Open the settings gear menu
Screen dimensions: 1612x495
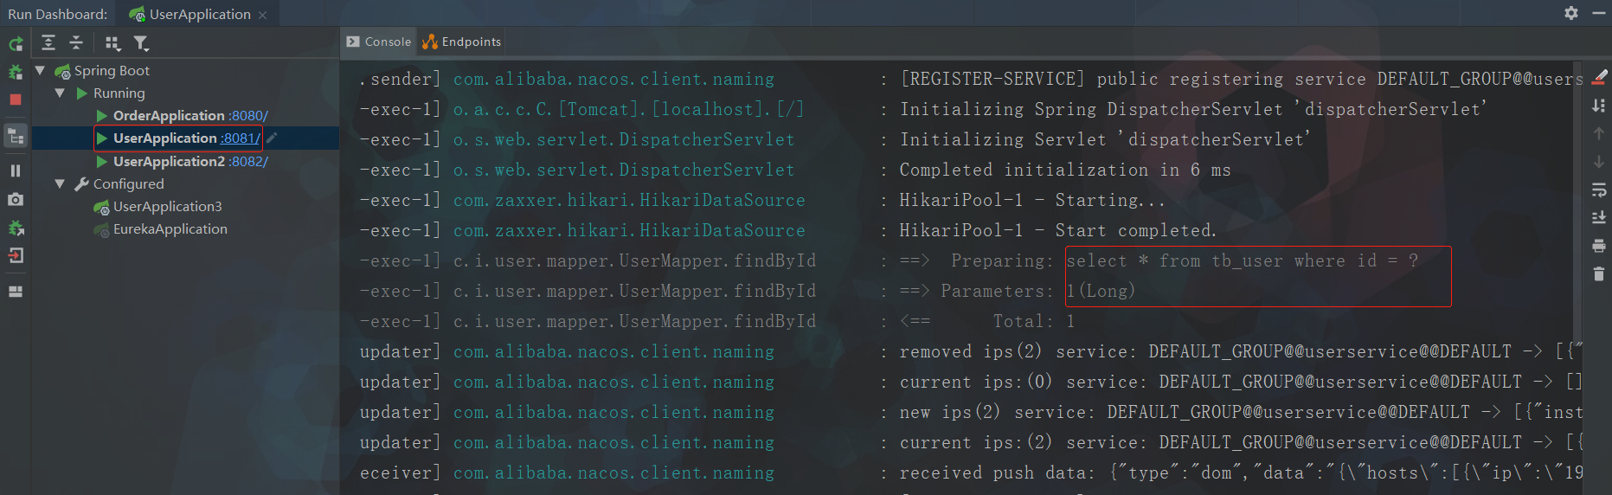point(1571,13)
